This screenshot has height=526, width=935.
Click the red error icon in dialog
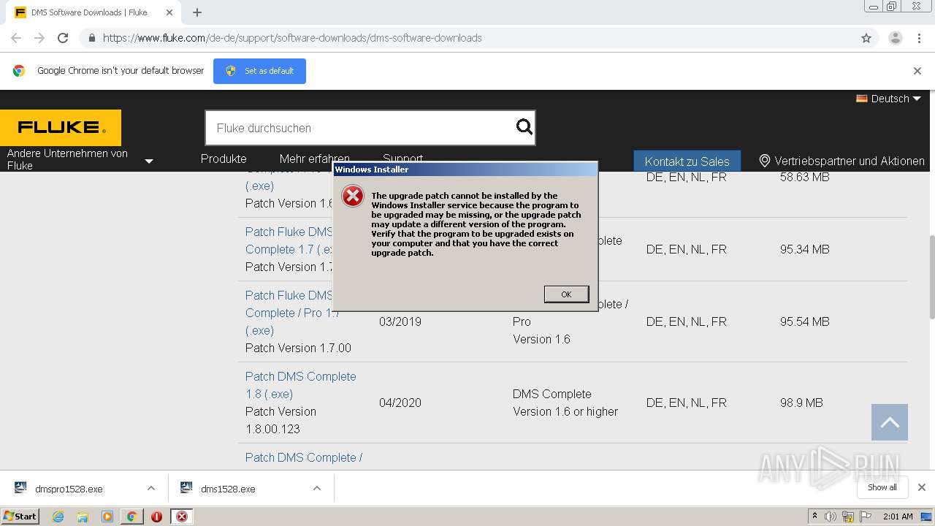(353, 196)
